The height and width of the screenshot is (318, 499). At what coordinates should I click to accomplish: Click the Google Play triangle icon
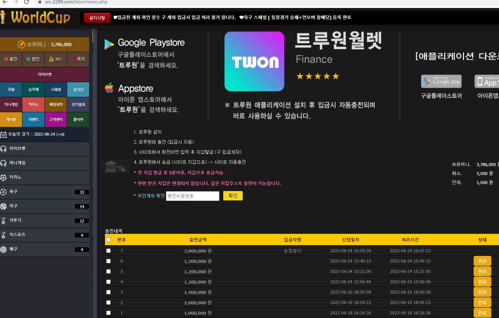[109, 44]
